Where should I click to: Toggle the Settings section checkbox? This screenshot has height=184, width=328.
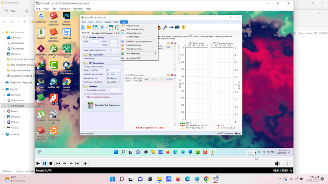coord(84,86)
